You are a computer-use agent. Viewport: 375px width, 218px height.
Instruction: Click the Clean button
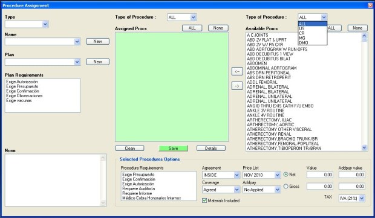pyautogui.click(x=129, y=149)
